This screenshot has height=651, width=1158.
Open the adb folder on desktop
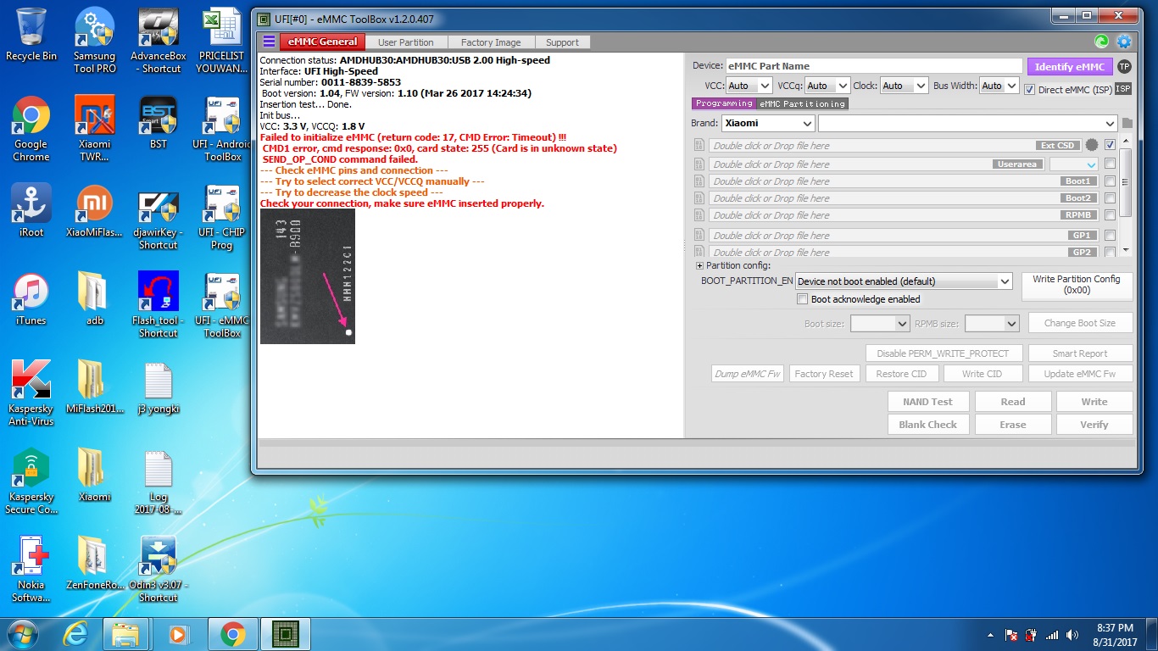tap(95, 299)
